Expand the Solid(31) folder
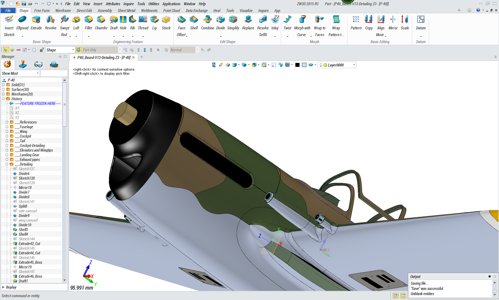The image size is (499, 300). (3, 85)
